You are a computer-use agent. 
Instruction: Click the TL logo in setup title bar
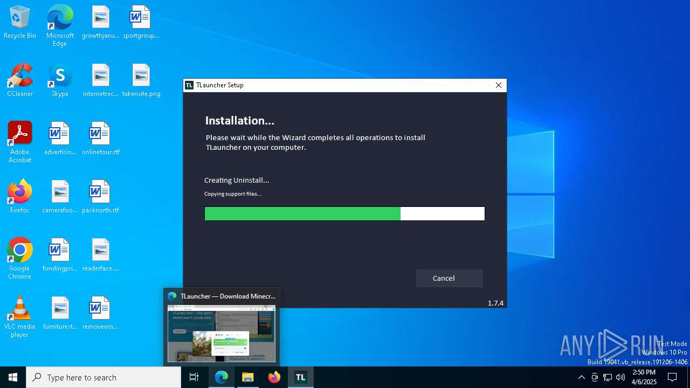click(x=189, y=85)
